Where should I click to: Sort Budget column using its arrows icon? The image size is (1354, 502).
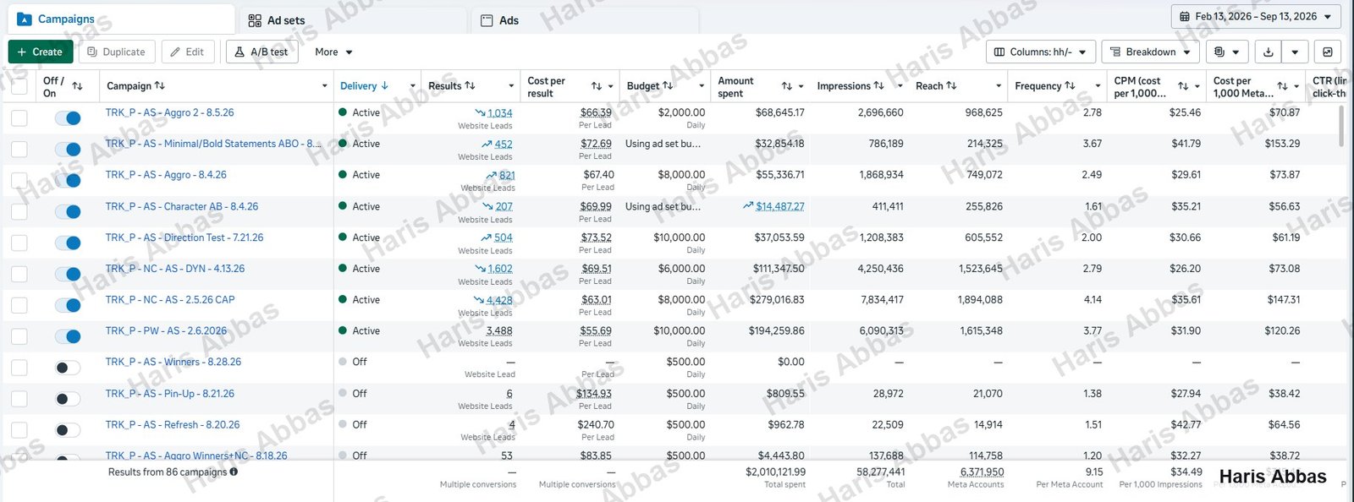(668, 85)
